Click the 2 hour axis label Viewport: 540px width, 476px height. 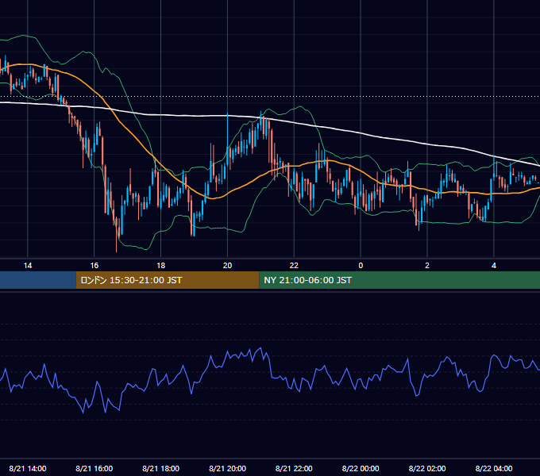click(427, 266)
